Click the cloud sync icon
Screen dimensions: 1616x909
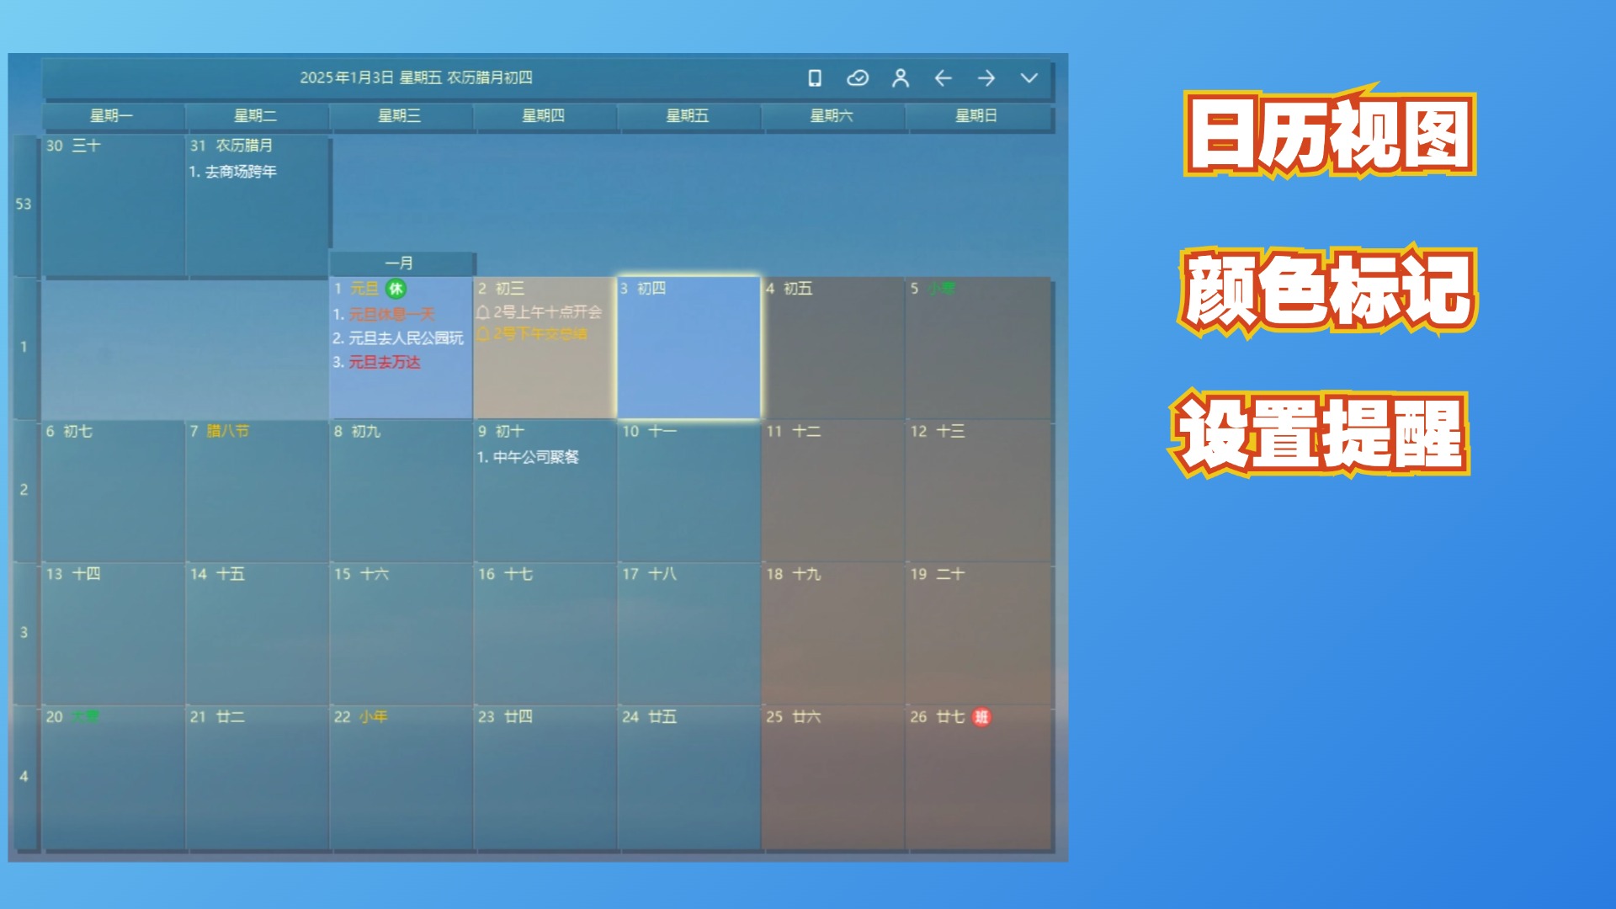[857, 78]
